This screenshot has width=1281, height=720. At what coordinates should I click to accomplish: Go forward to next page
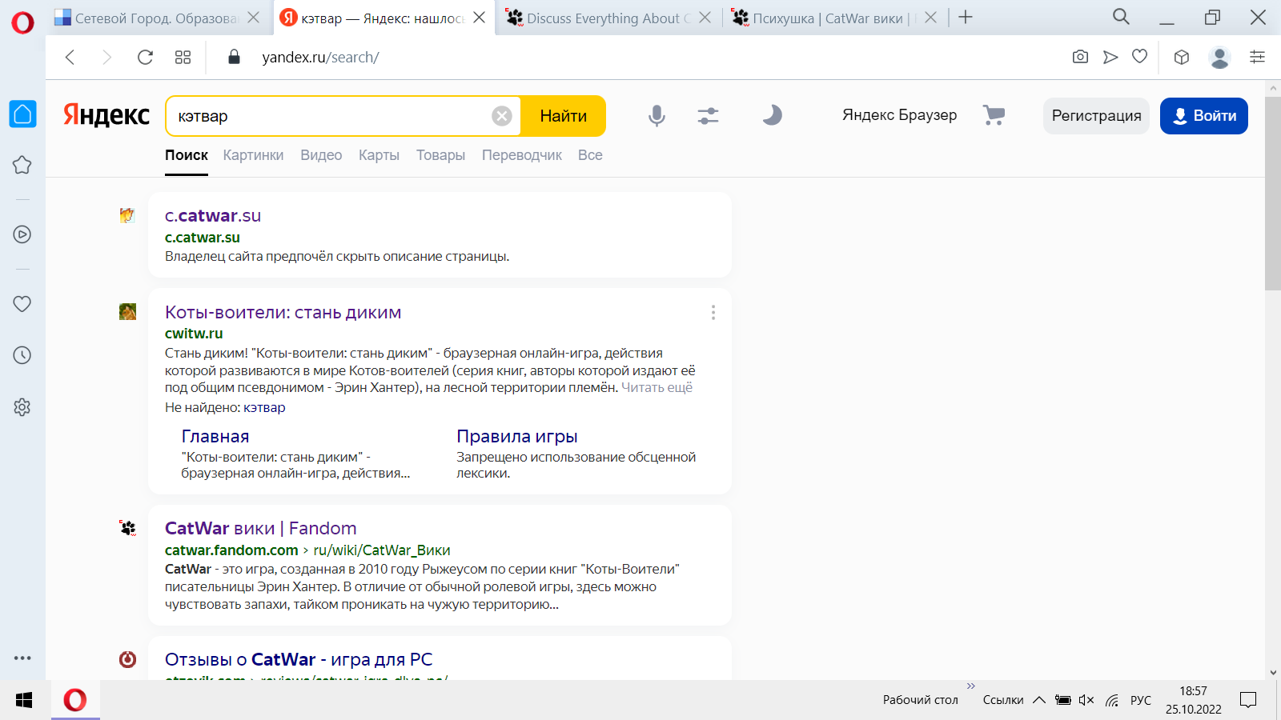click(106, 57)
